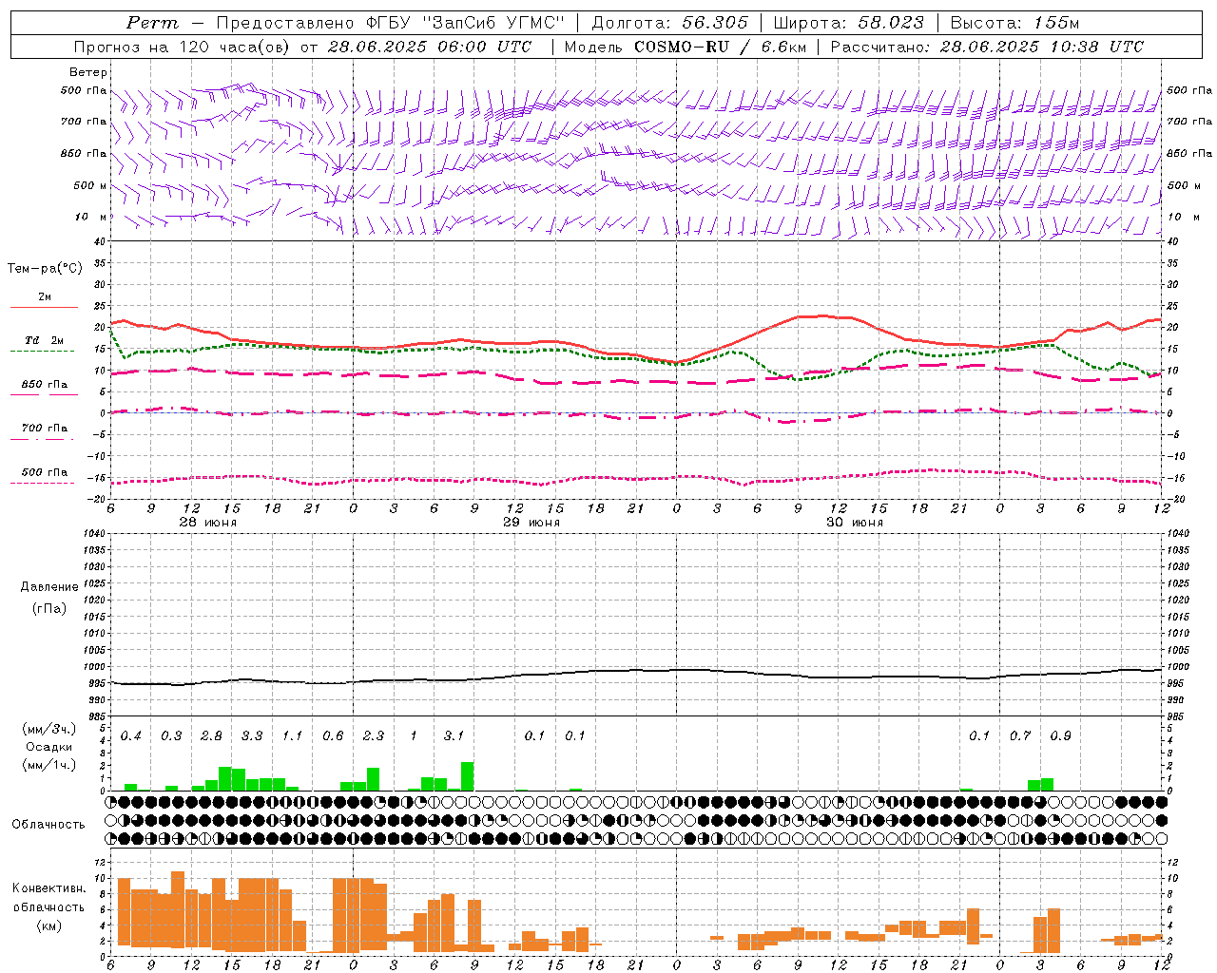The height and width of the screenshot is (973, 1217).
Task: Click the 0.7 precipitation value
Action: pos(1020,736)
